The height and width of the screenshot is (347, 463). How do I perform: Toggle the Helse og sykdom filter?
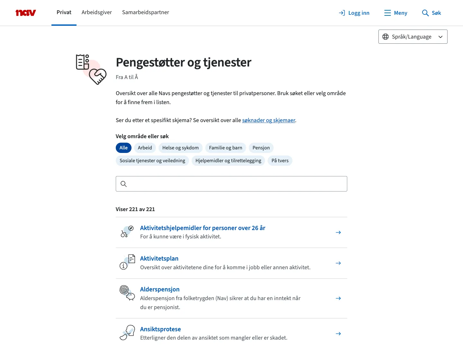coord(180,148)
